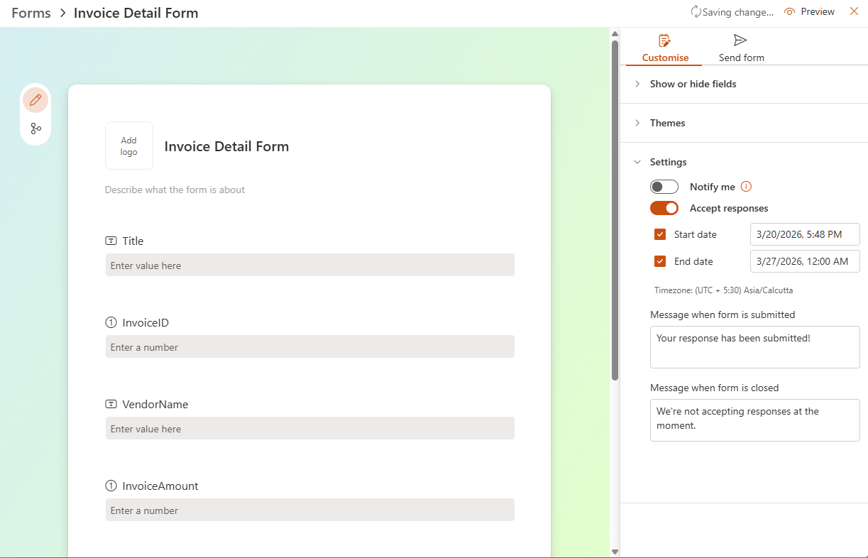
Task: Uncheck the End date checkbox
Action: pos(660,261)
